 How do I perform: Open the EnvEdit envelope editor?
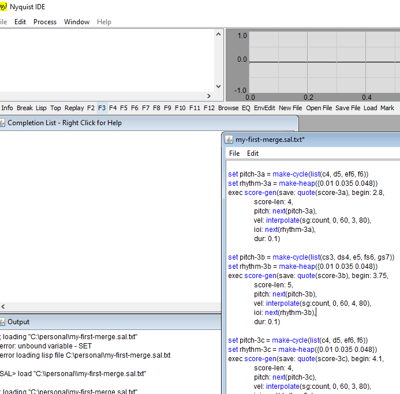coord(264,108)
